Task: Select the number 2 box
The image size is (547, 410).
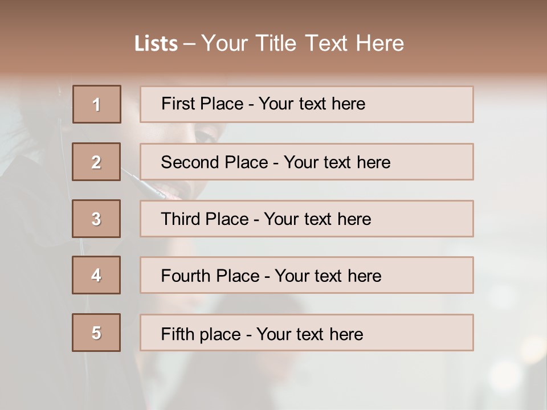Action: click(96, 162)
